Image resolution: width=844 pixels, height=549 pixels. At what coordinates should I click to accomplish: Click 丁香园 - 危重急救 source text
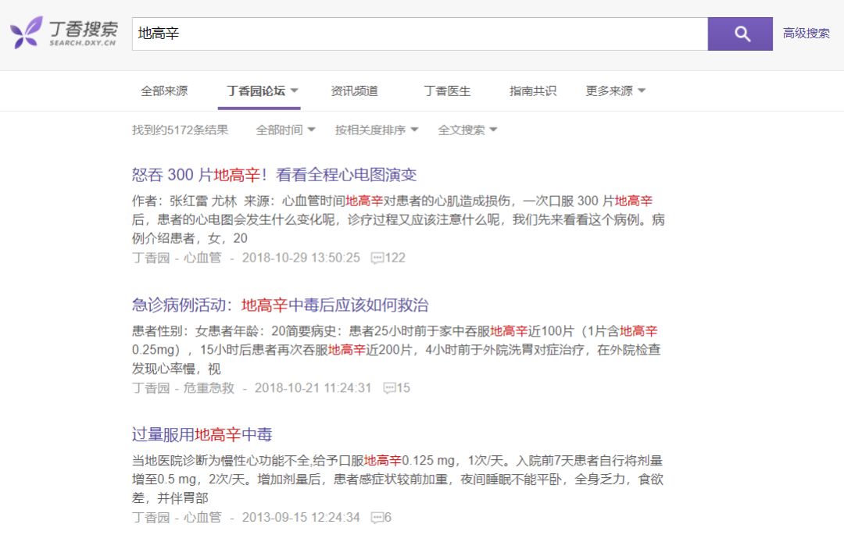(x=183, y=388)
